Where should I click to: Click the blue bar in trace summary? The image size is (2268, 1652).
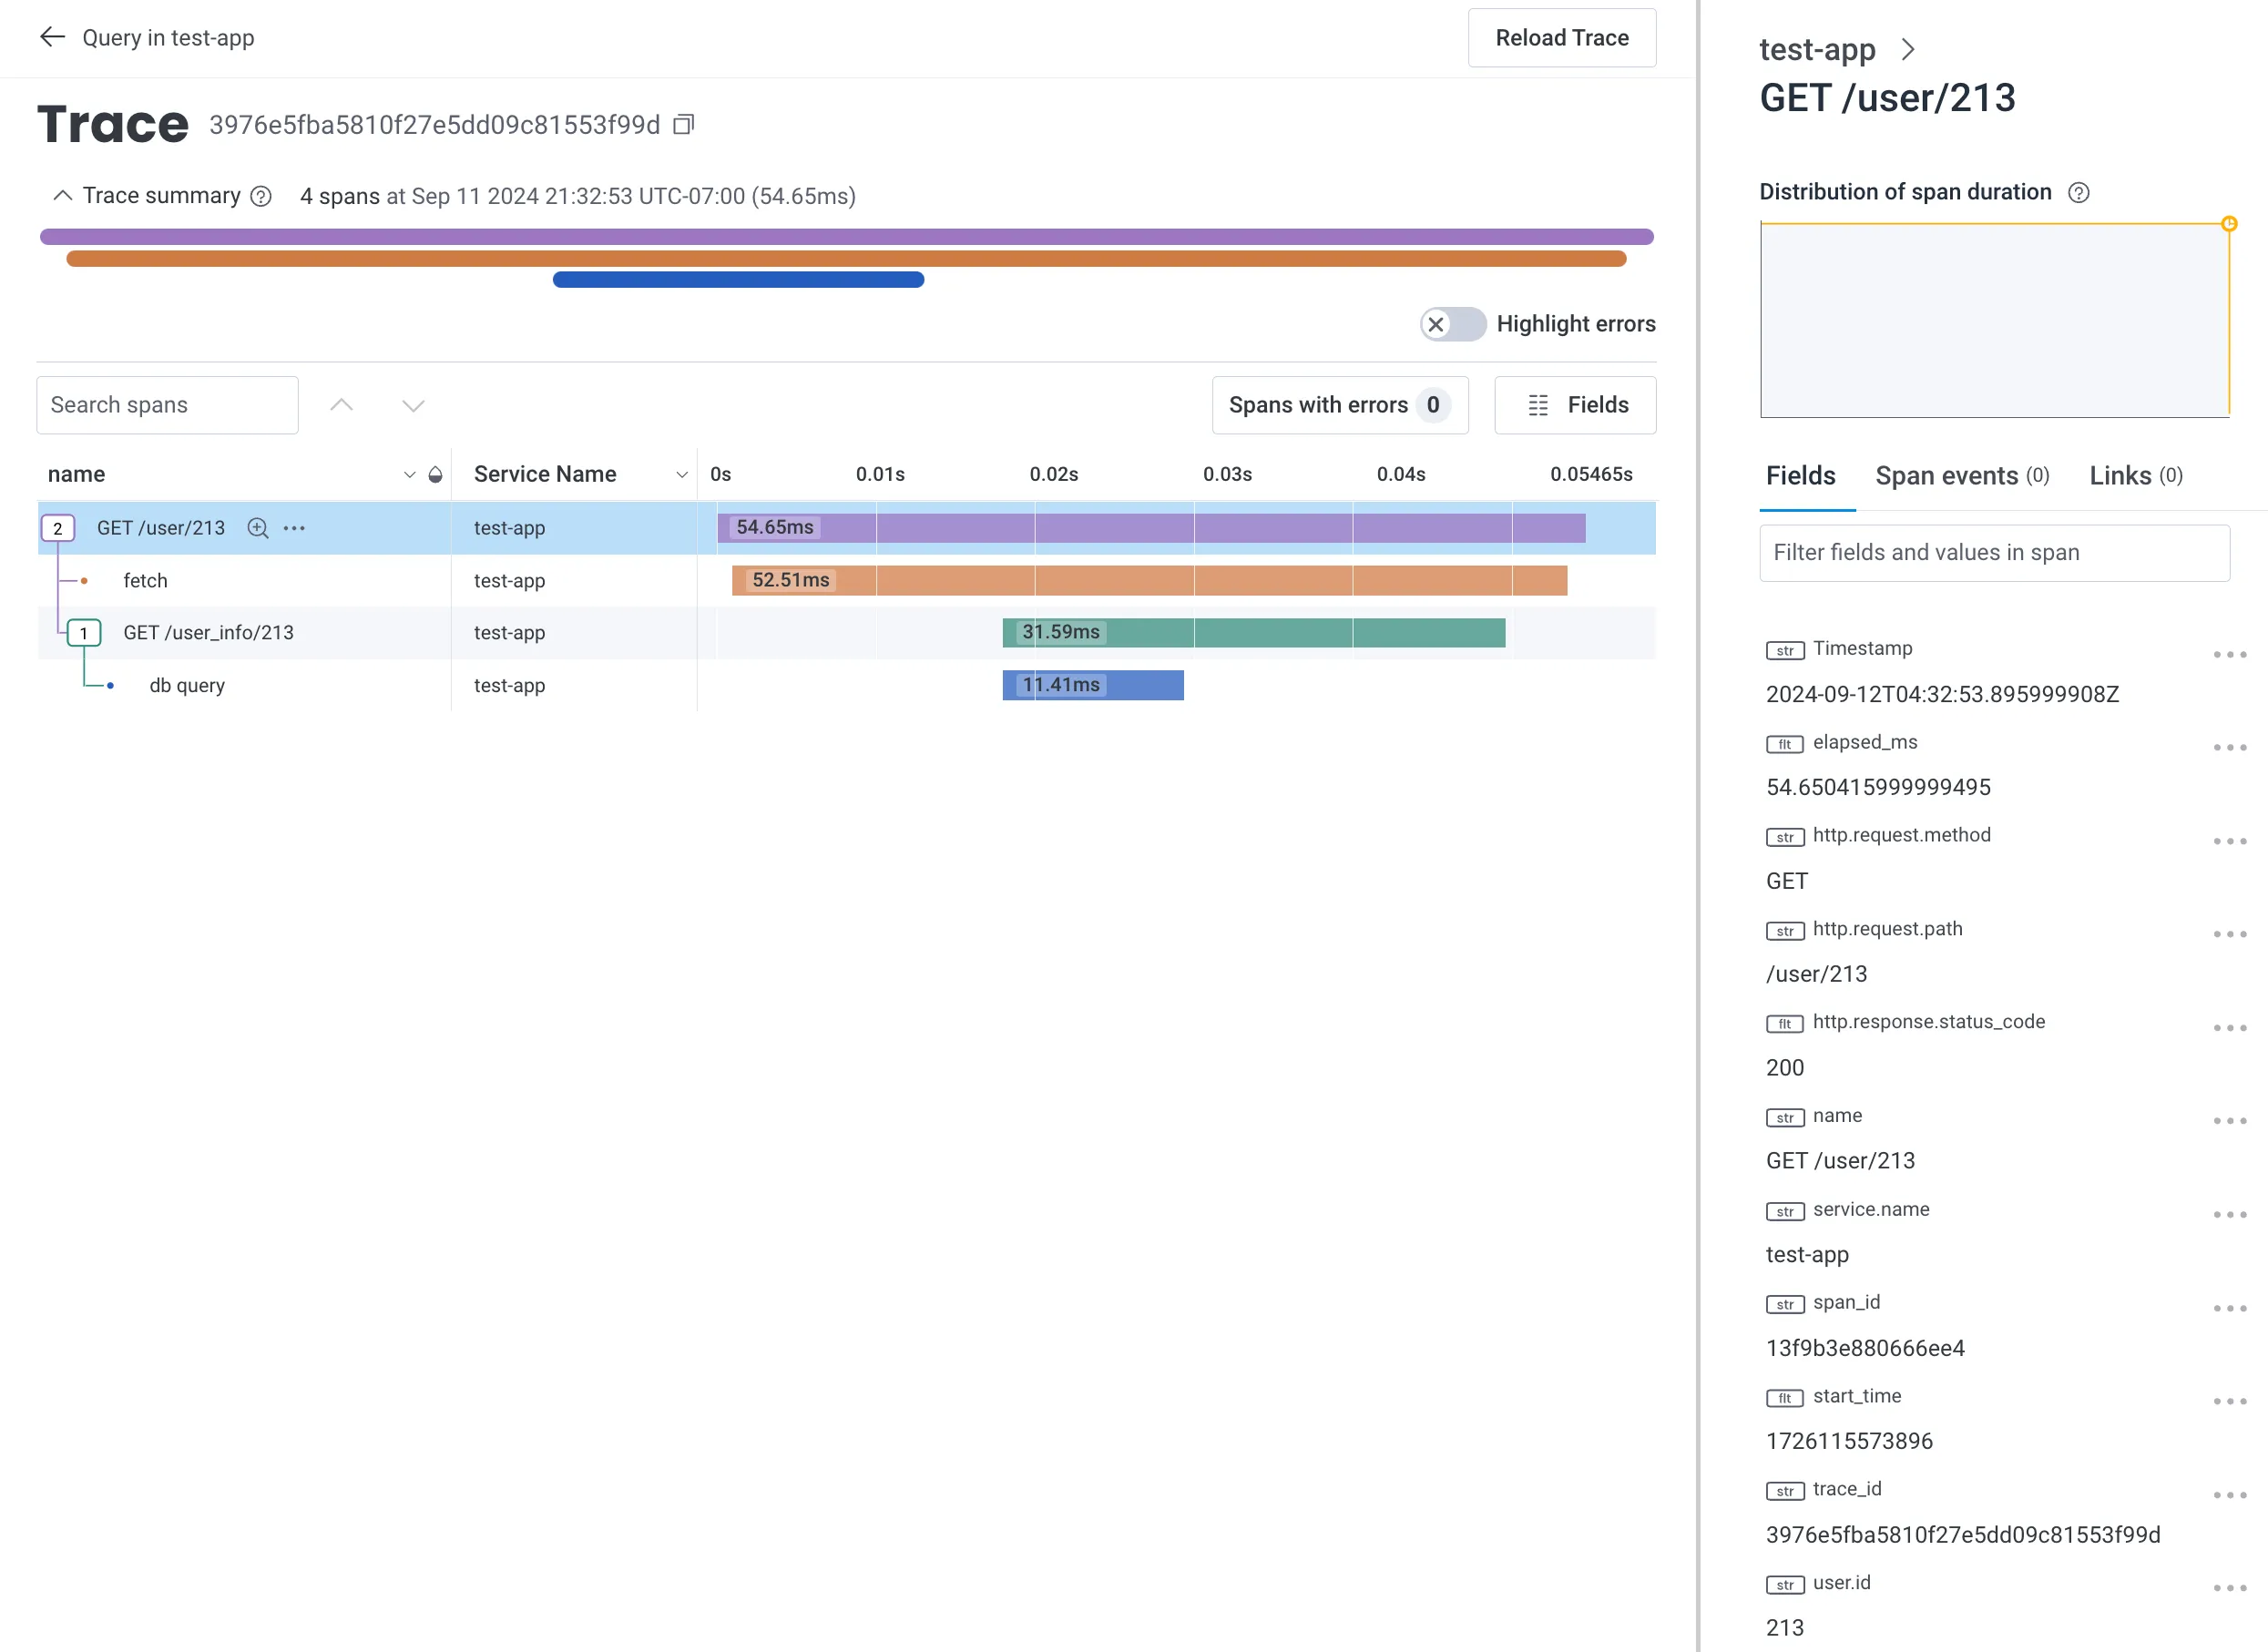(x=738, y=280)
